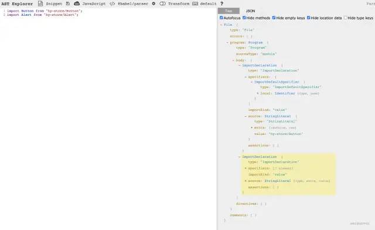Open help question mark icon
Screen dimensions: 375x230
[221, 4]
